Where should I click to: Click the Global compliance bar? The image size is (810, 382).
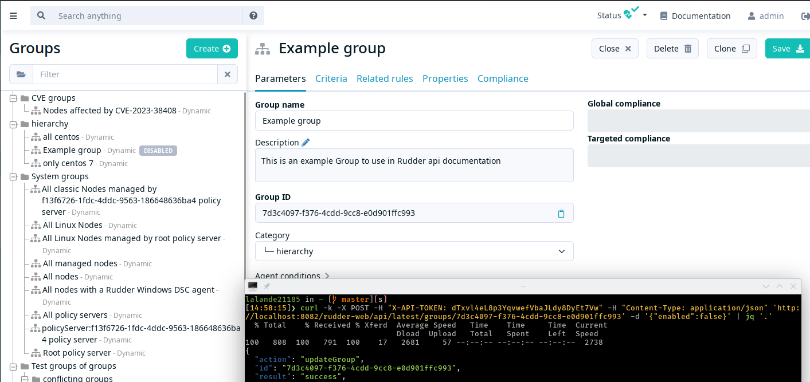699,120
